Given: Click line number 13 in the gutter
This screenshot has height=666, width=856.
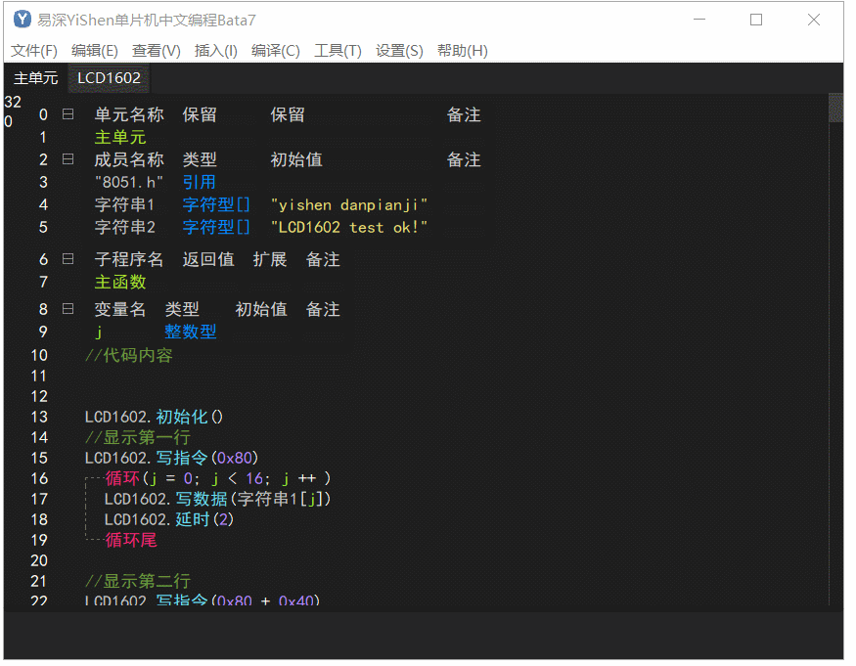Looking at the screenshot, I should (39, 417).
